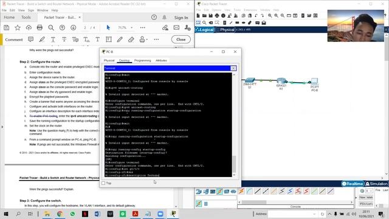Viewport: 389px width, 219px height.
Task: Click the cloud upload icon in Acrobat
Action: [x=29, y=27]
